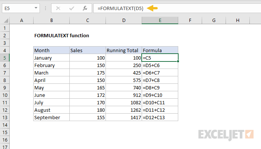Select column E header
261x149 pixels.
pyautogui.click(x=160, y=20)
